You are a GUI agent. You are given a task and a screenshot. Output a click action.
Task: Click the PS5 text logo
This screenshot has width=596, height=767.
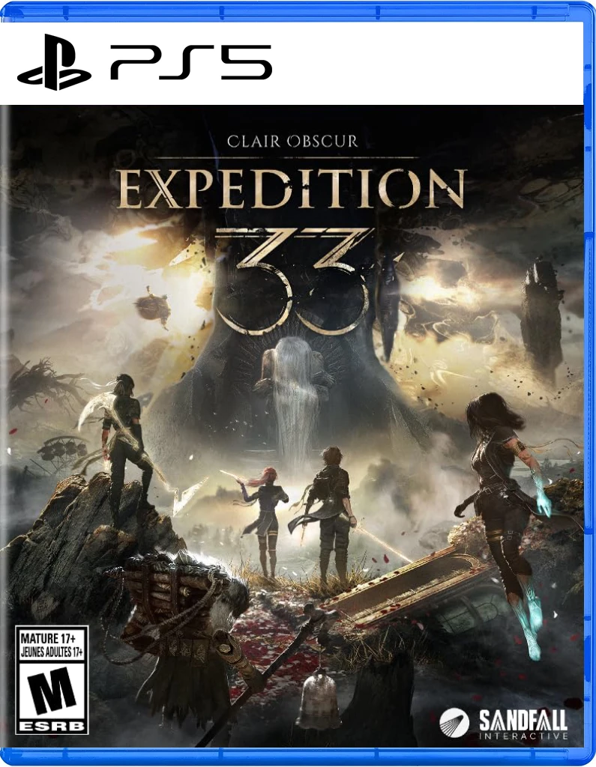coord(191,62)
